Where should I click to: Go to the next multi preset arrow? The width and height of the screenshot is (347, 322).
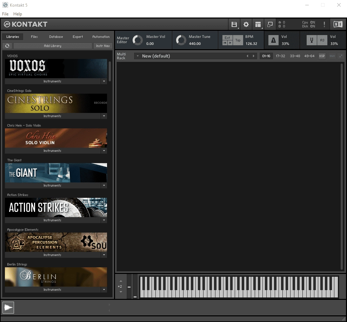point(254,56)
